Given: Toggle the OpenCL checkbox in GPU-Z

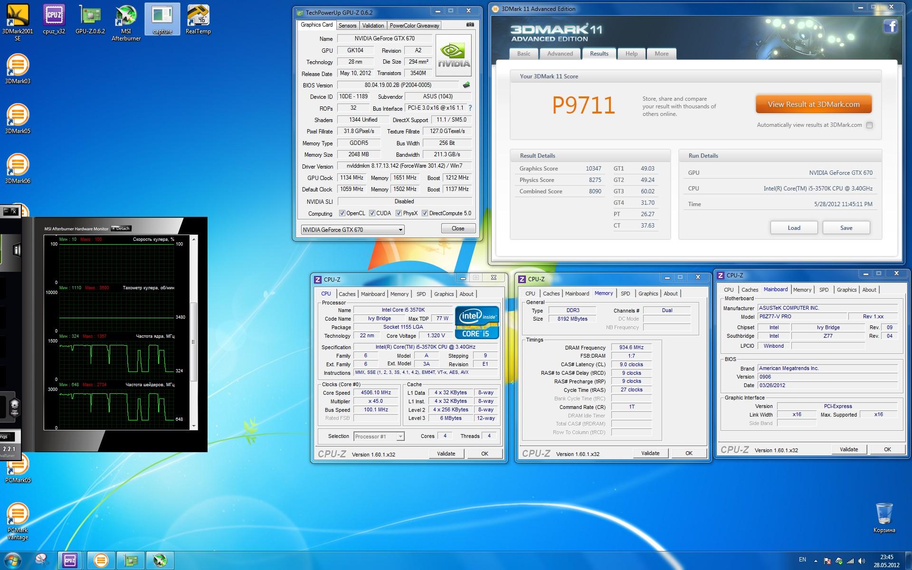Looking at the screenshot, I should 342,213.
